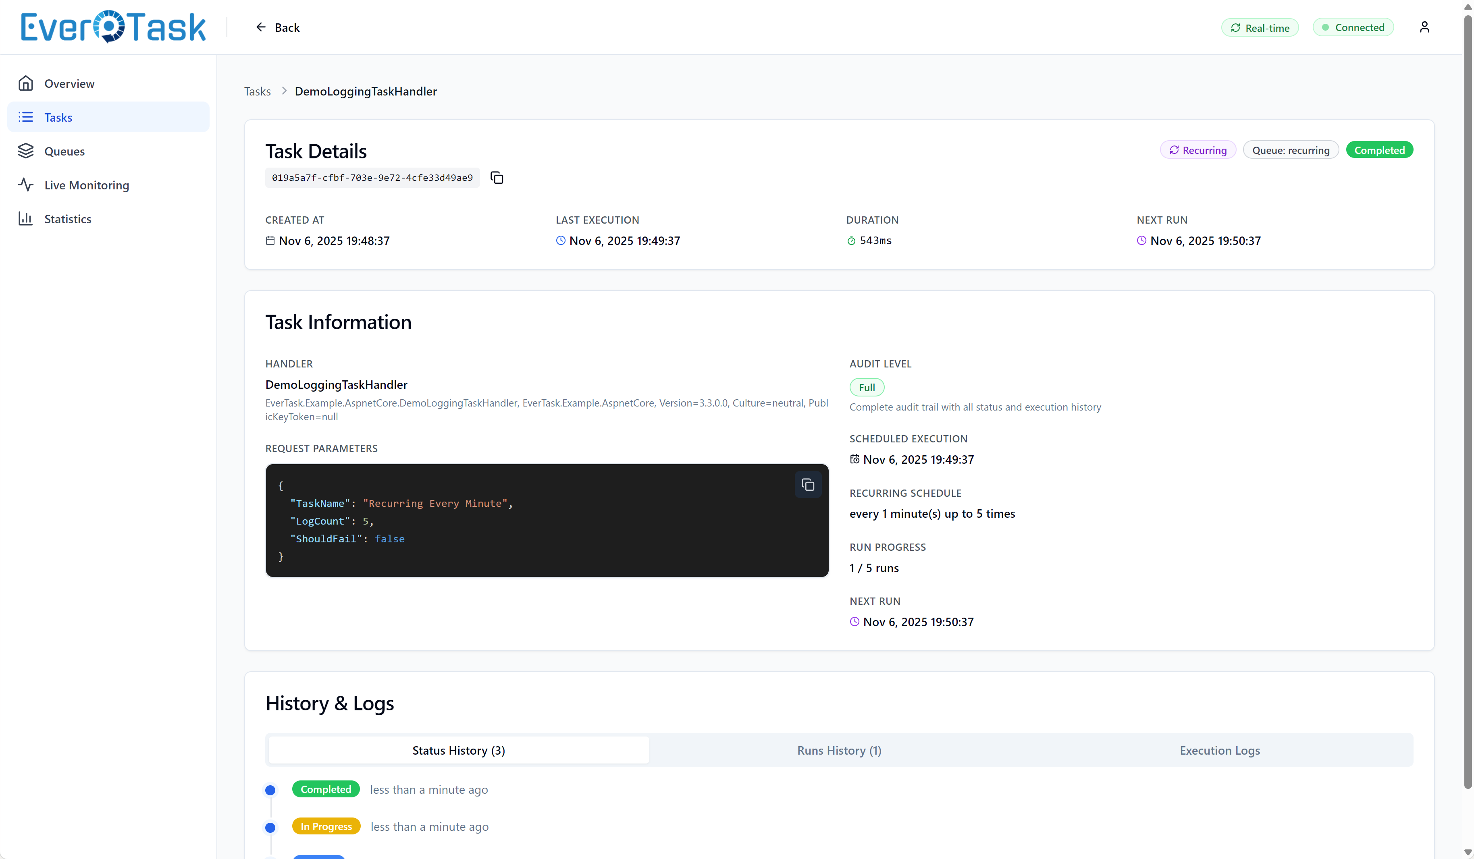
Task: Open the Execution Logs tab
Action: coord(1220,750)
